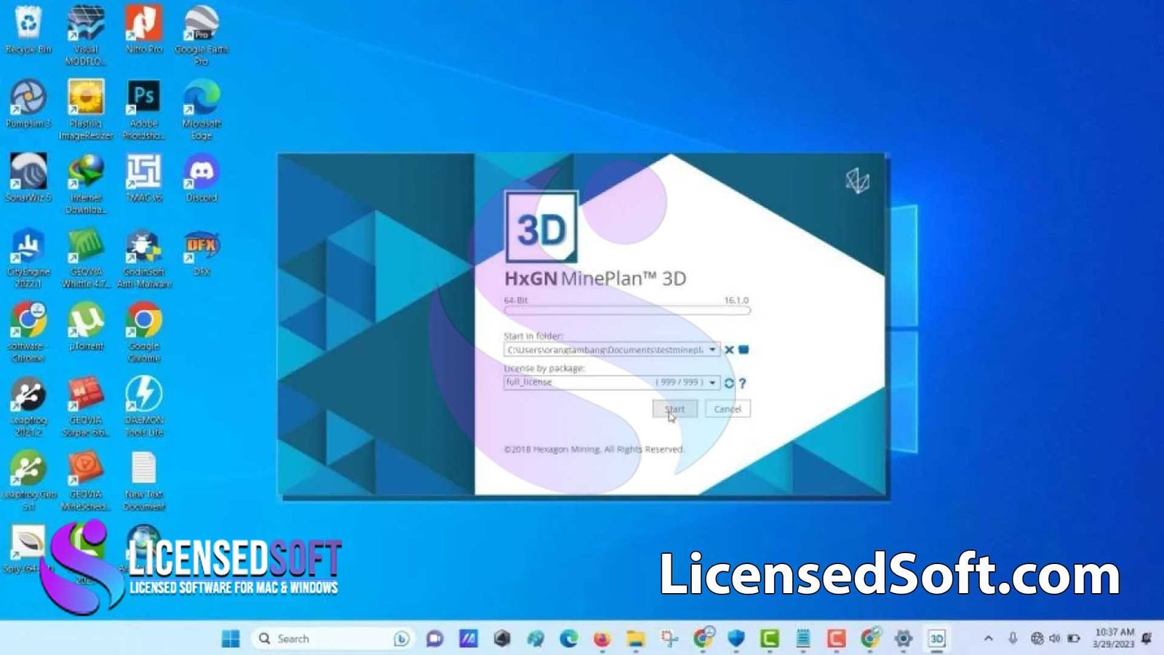Click the license help question mark

(742, 383)
